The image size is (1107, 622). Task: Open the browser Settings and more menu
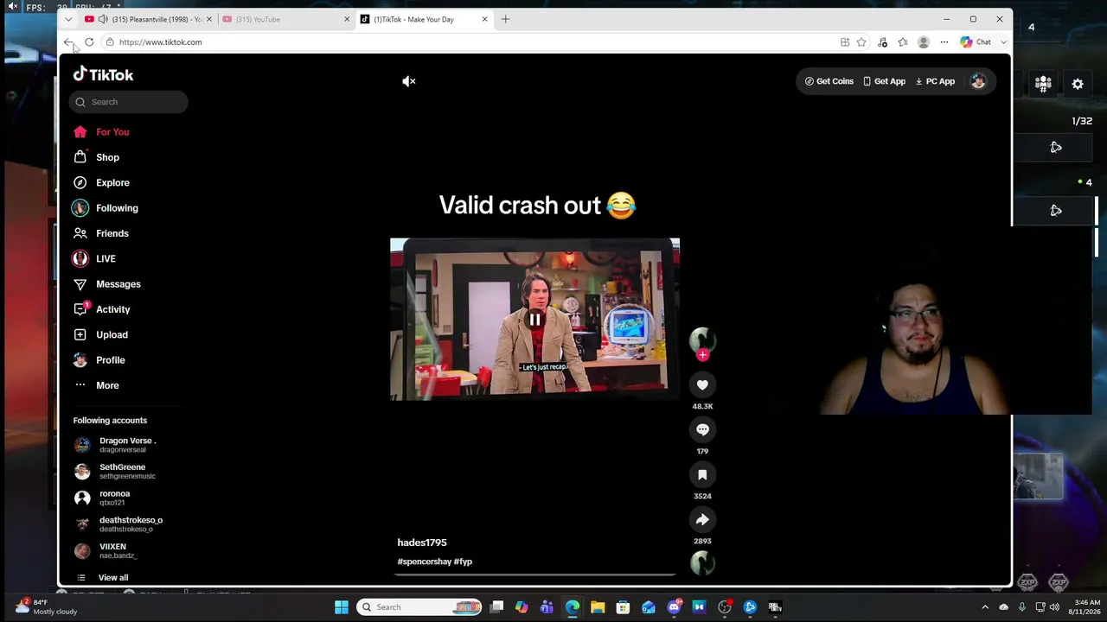click(x=944, y=42)
